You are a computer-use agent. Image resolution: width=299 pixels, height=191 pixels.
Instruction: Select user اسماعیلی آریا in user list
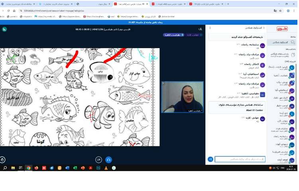coord(281,91)
